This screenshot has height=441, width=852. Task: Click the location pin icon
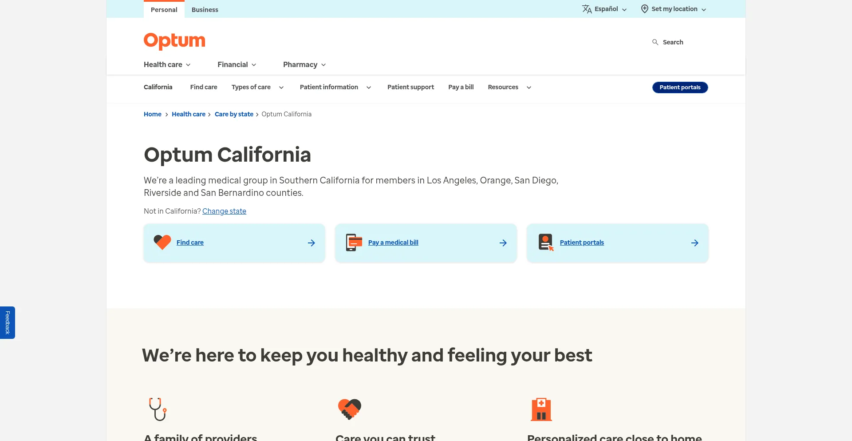pos(644,9)
